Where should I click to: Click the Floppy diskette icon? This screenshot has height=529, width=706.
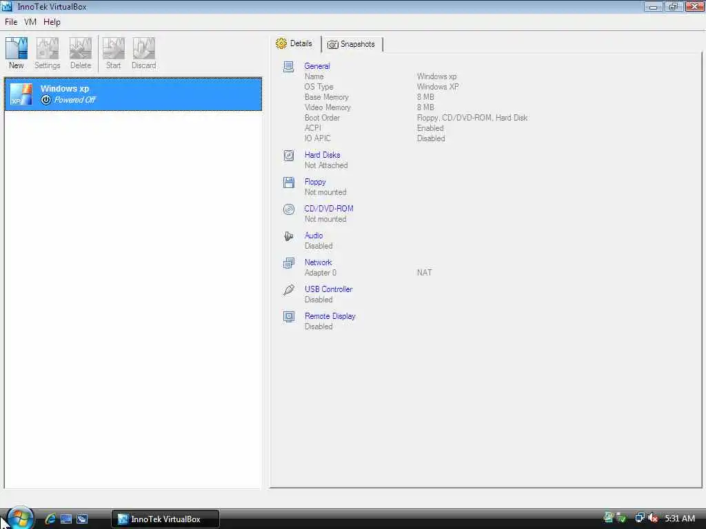[x=289, y=182]
